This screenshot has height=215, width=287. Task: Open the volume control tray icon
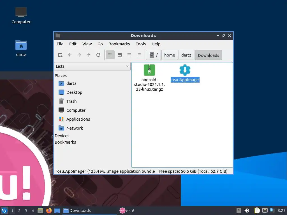point(247,211)
